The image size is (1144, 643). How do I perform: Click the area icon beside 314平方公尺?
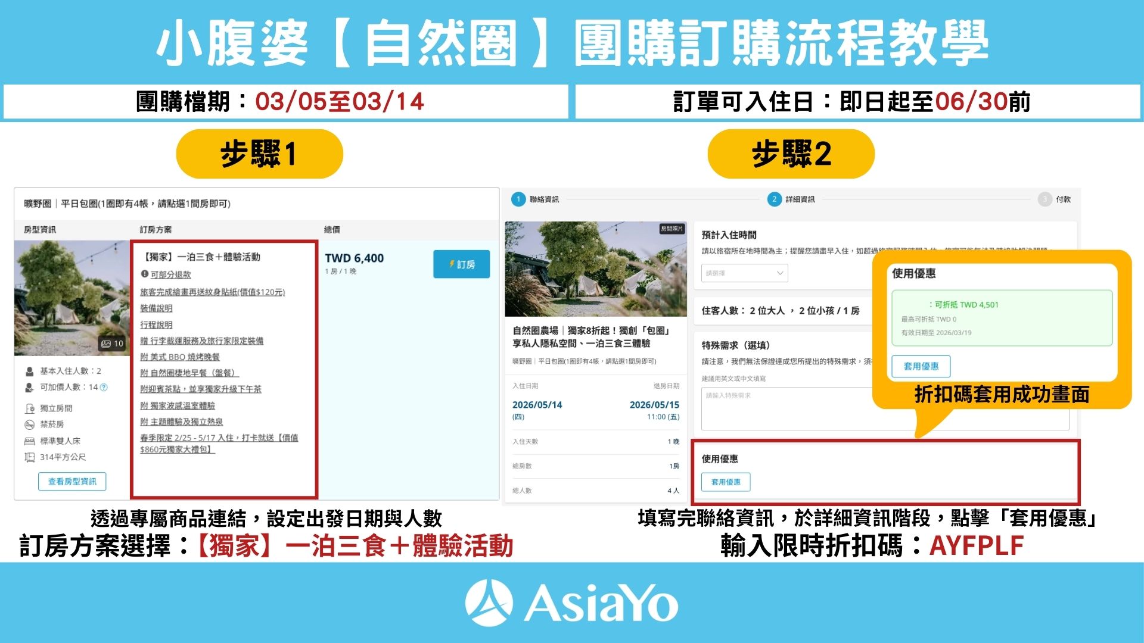[x=30, y=457]
